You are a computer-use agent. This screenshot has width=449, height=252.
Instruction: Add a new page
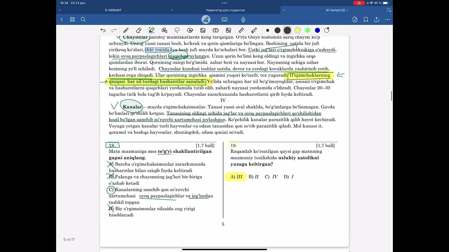355,20
